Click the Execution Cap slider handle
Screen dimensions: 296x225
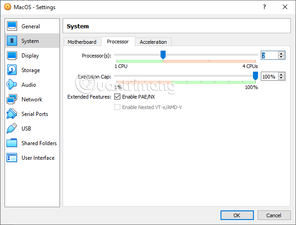(x=255, y=76)
